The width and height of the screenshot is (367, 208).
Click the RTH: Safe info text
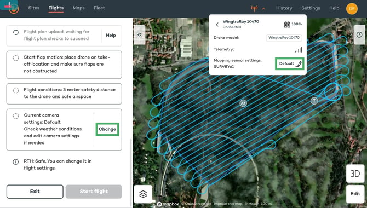click(58, 164)
